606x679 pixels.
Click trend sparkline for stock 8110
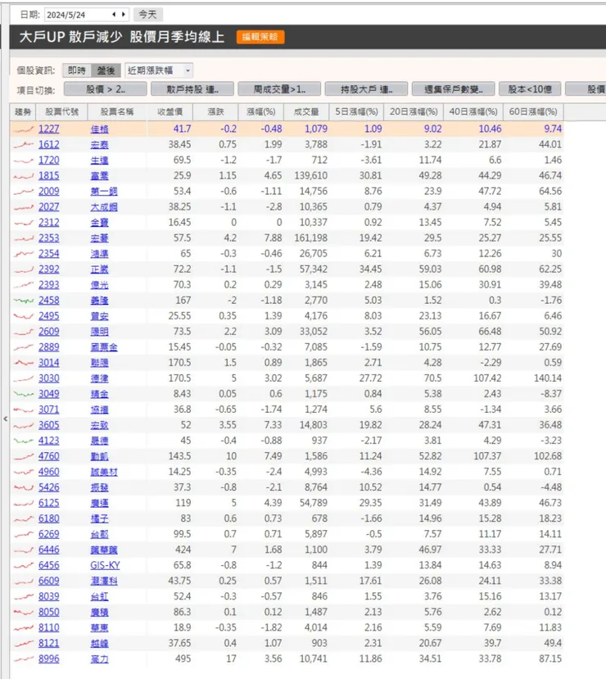(24, 628)
